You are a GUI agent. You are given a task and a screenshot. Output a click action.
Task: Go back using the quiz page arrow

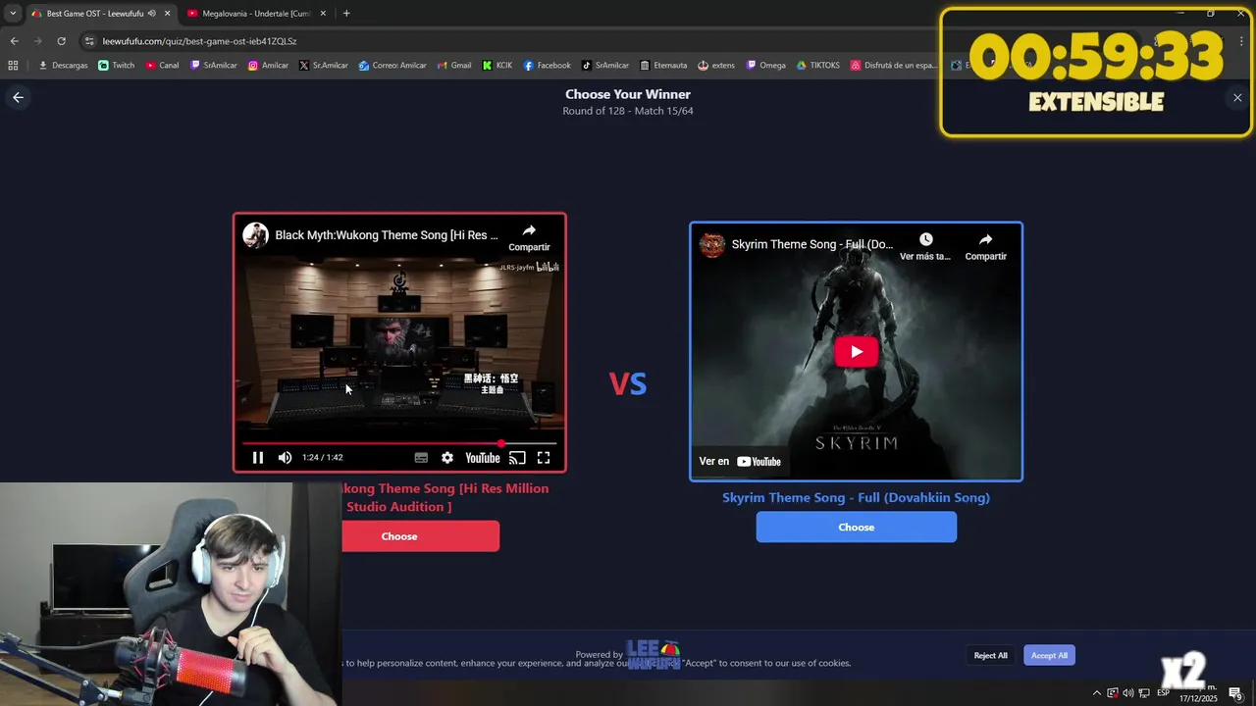coord(18,97)
